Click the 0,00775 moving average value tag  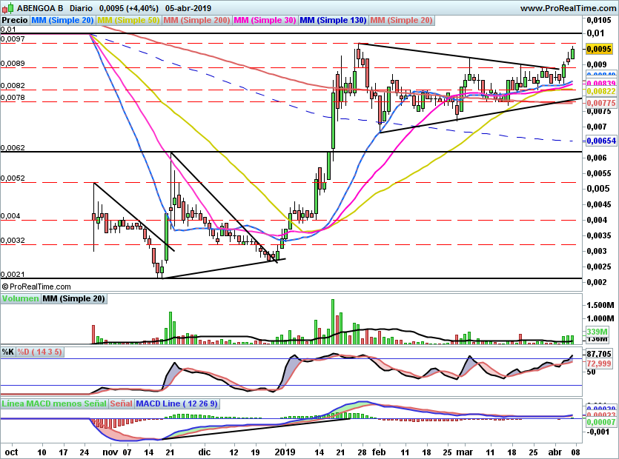point(601,103)
